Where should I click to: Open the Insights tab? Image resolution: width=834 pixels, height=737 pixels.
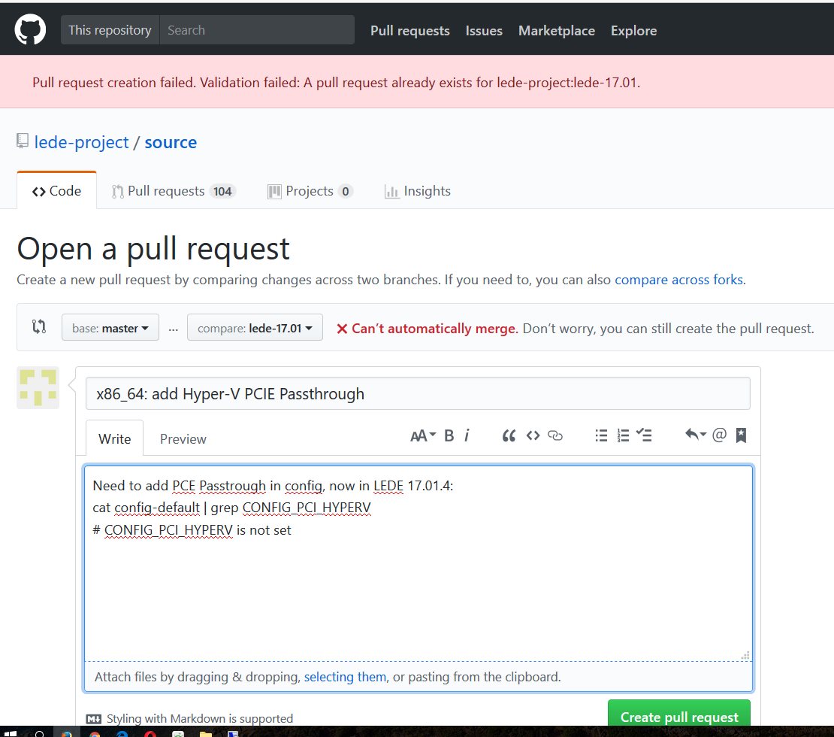pos(418,191)
